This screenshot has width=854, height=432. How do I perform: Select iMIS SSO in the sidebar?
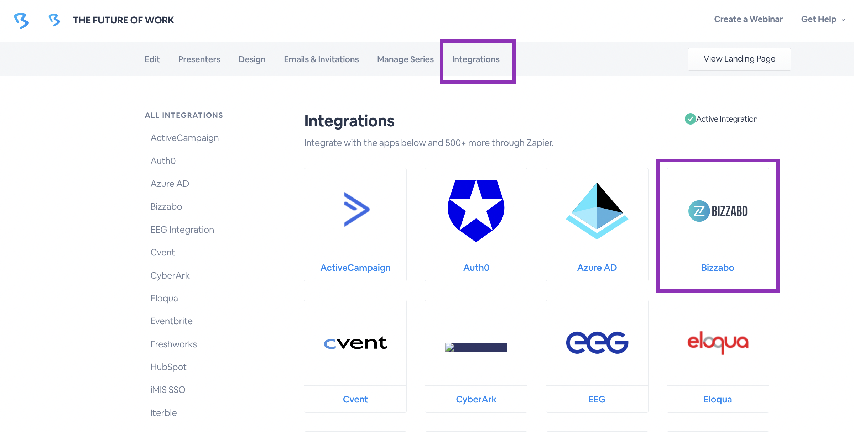[168, 390]
